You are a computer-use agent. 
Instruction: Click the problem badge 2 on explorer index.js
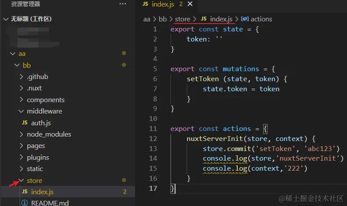(125, 192)
